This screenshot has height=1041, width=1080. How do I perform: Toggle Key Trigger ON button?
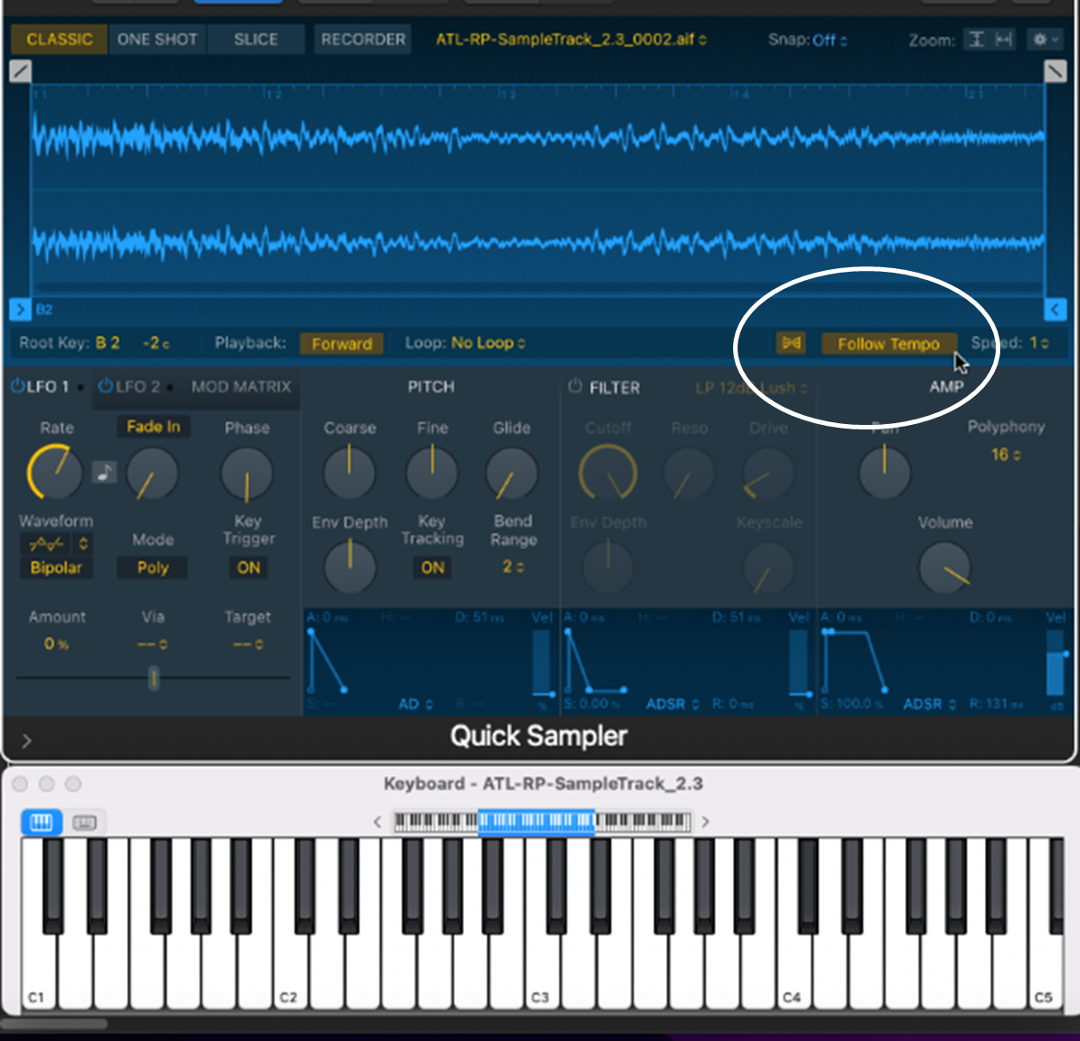248,568
